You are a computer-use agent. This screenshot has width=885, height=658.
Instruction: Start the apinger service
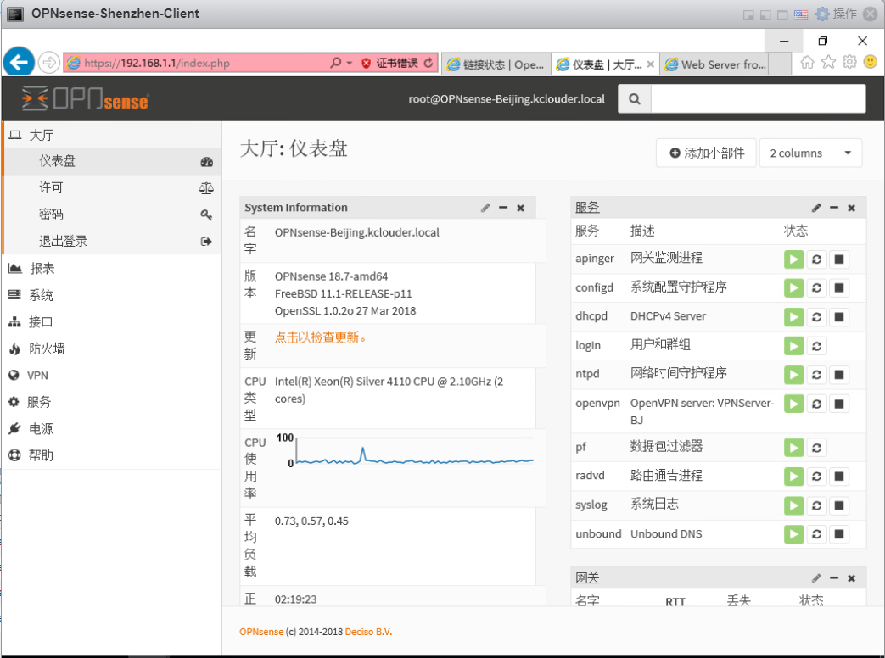tap(793, 259)
